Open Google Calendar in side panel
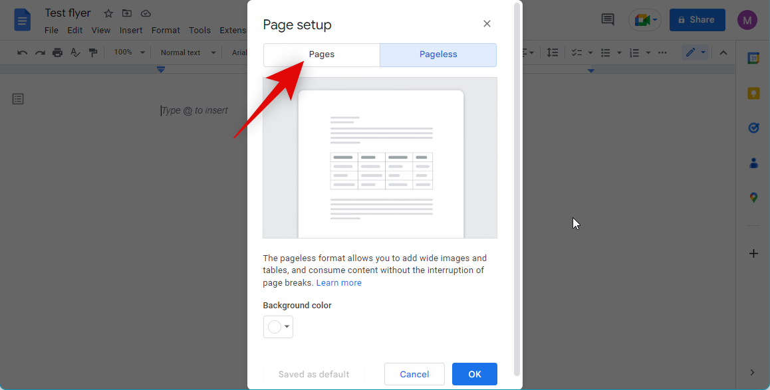The width and height of the screenshot is (770, 390). tap(753, 58)
